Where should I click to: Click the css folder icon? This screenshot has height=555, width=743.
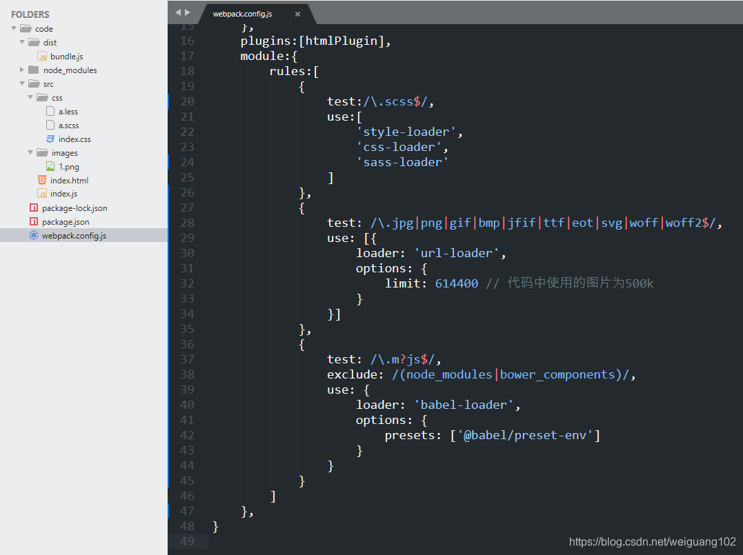(43, 97)
